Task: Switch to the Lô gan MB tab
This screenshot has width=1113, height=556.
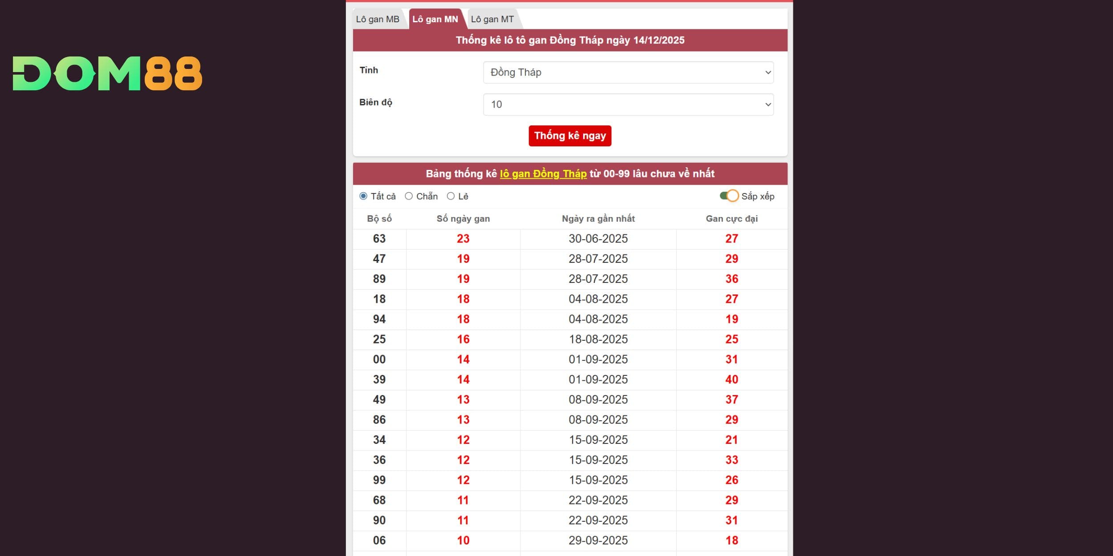Action: [378, 19]
